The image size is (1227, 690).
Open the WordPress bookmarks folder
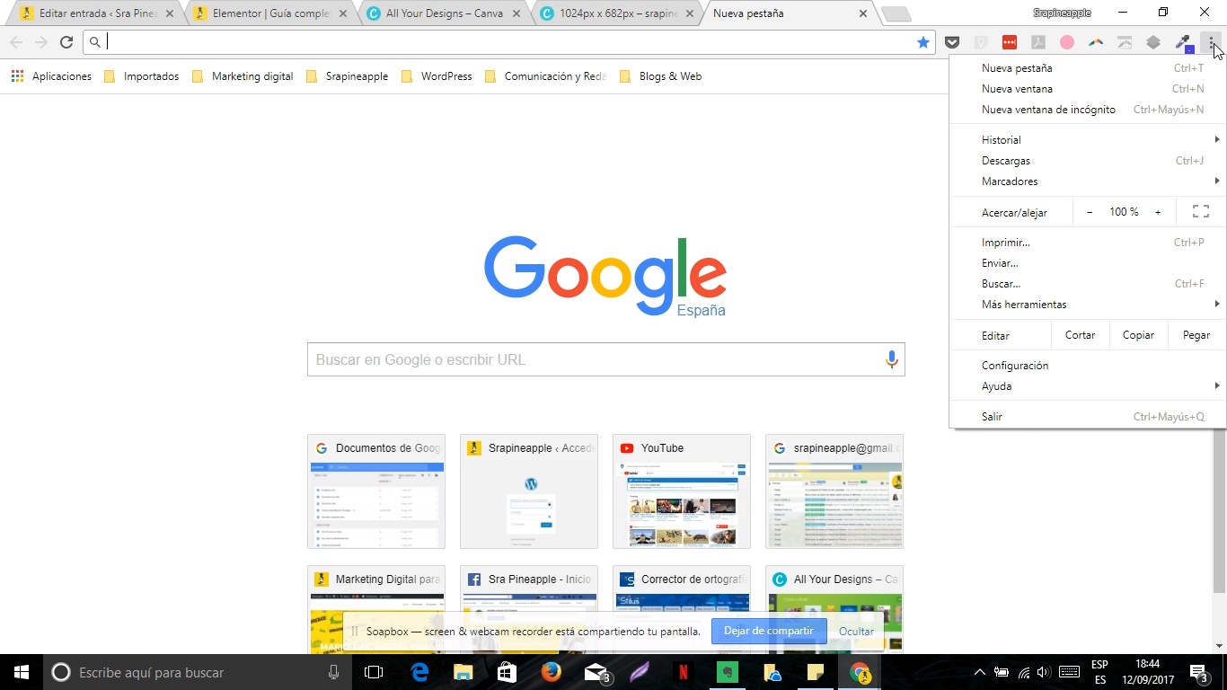pyautogui.click(x=437, y=76)
